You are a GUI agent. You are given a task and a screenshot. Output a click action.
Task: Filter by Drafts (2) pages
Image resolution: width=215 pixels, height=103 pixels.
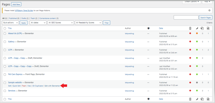point(25,18)
